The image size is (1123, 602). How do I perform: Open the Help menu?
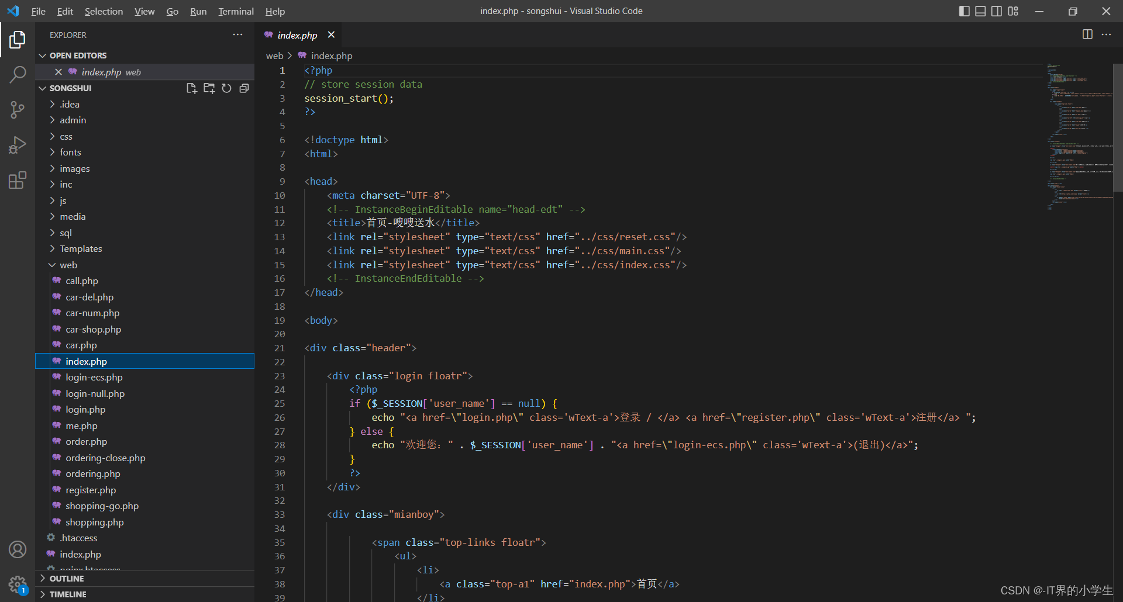(x=275, y=11)
